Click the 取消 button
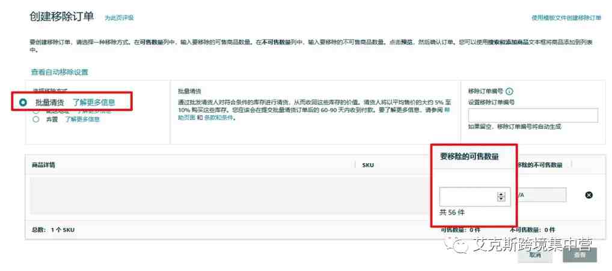 point(535,255)
